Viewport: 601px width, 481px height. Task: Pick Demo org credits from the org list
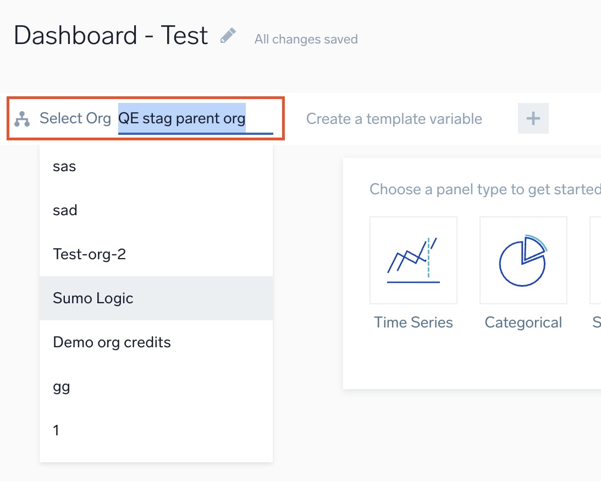[112, 342]
